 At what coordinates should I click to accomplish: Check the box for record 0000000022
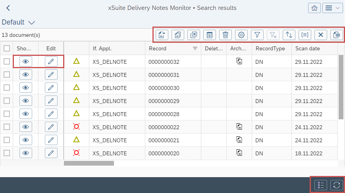[x=7, y=127]
